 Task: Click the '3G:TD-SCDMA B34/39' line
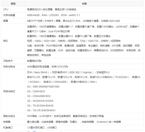tap(40, 106)
